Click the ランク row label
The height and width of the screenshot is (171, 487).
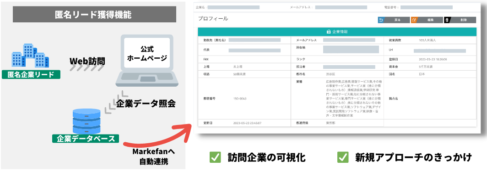300,59
